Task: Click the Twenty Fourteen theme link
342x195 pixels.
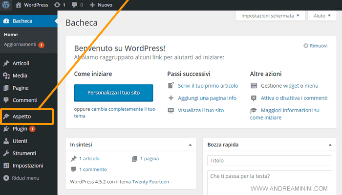Action: pyautogui.click(x=150, y=182)
